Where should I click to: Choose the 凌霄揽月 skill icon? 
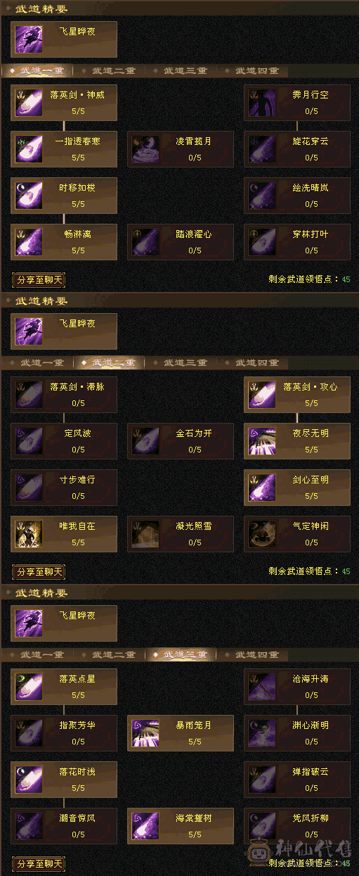click(145, 148)
